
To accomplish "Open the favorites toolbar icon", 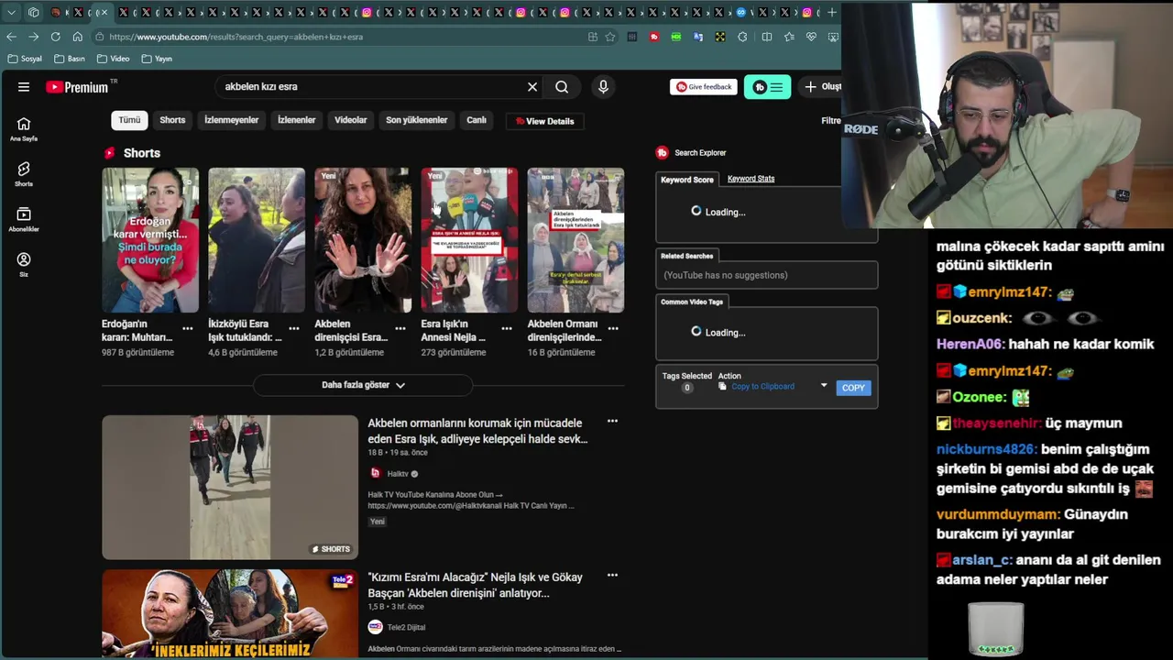I will tap(789, 37).
